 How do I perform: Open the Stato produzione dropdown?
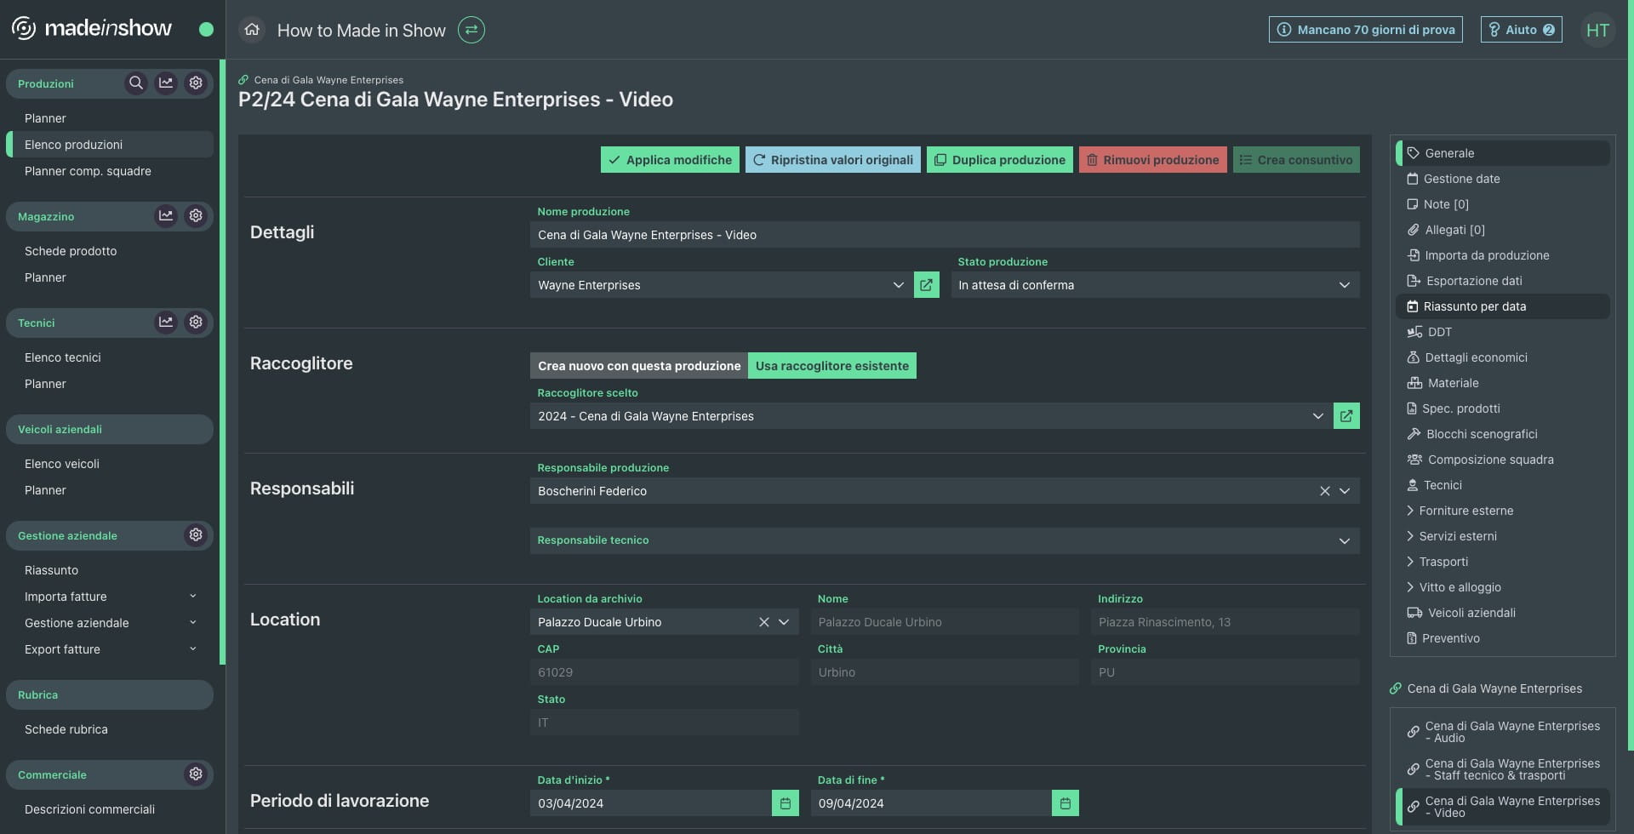click(x=1155, y=285)
